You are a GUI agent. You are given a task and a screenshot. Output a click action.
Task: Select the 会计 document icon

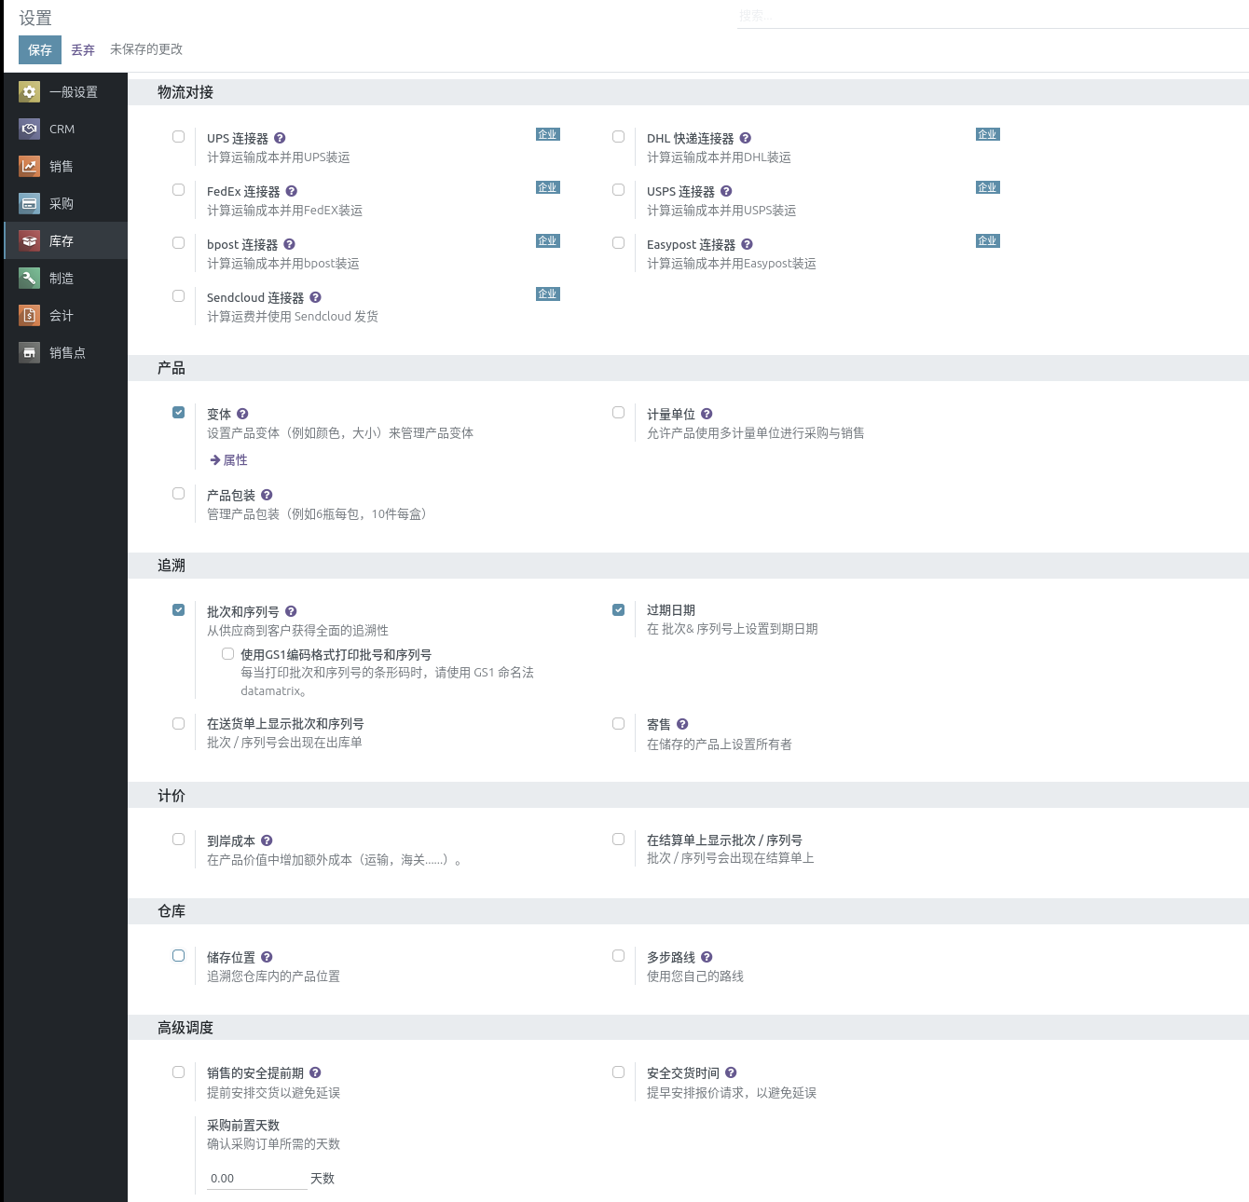[30, 315]
